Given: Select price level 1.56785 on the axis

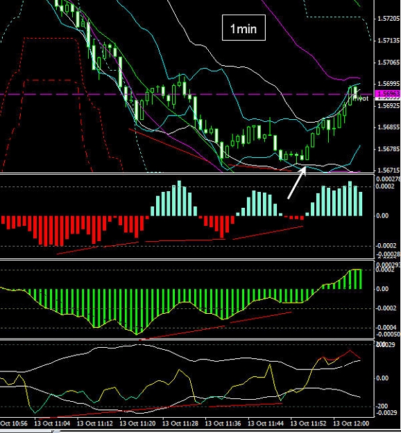Looking at the screenshot, I should pos(389,149).
